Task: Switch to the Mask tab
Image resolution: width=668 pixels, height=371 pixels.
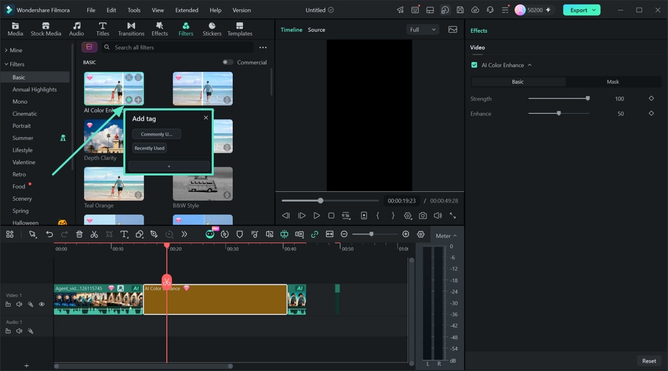Action: point(613,82)
